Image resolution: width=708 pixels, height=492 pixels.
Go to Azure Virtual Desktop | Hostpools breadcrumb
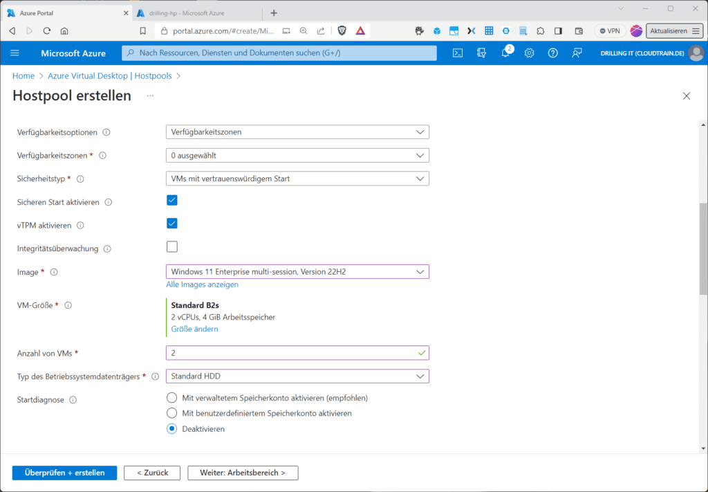110,76
